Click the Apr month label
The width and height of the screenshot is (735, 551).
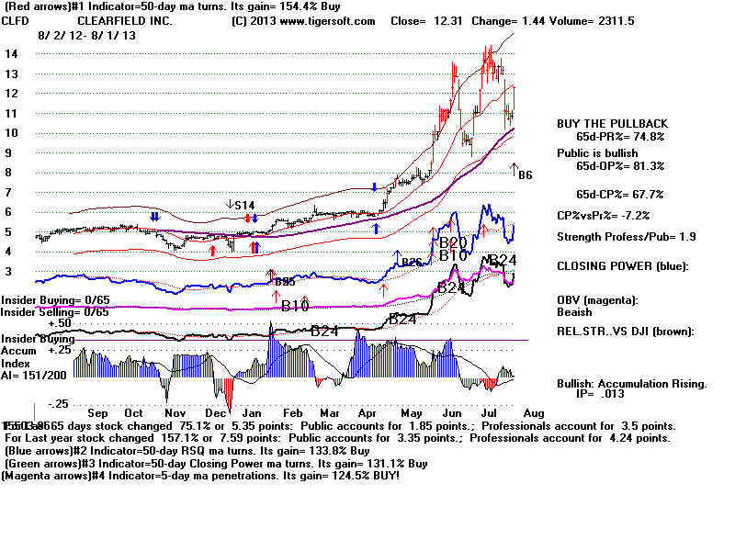[x=367, y=413]
